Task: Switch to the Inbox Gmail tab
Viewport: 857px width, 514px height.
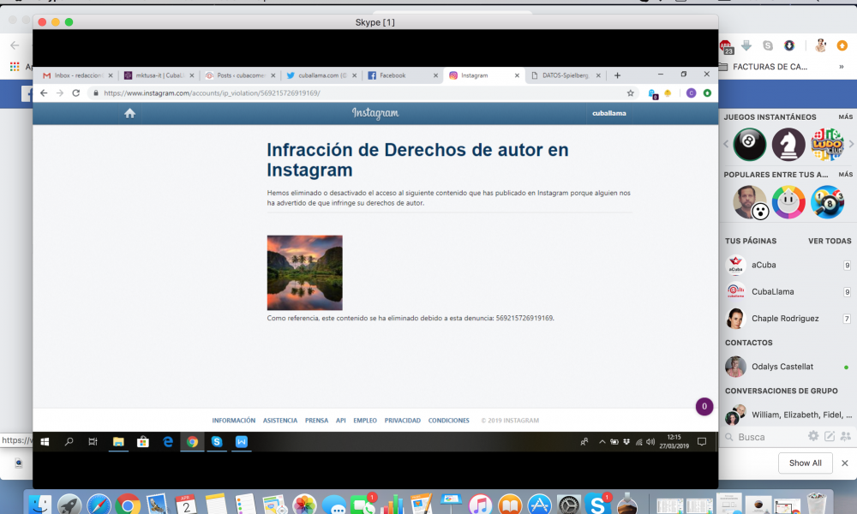Action: pos(77,75)
